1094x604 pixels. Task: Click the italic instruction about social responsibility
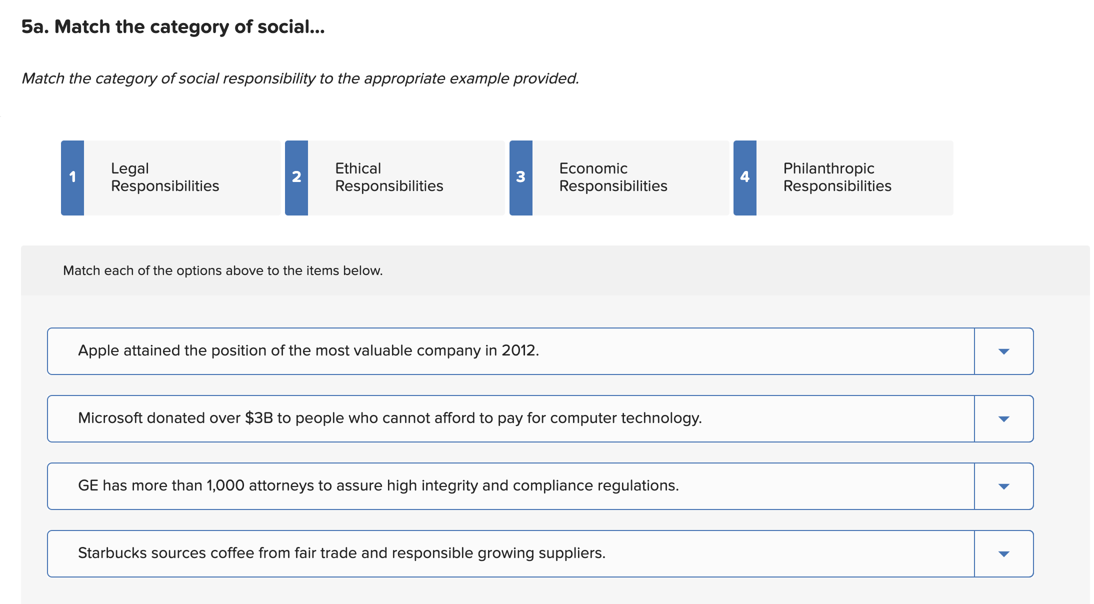300,78
